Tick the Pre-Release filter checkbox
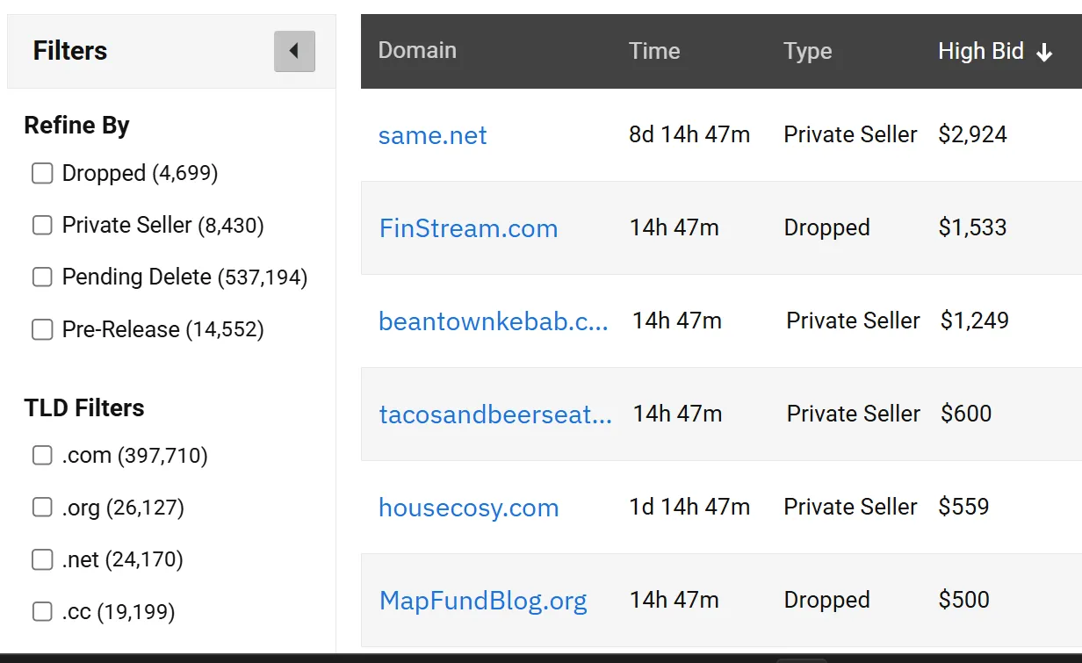This screenshot has height=663, width=1082. pyautogui.click(x=42, y=329)
